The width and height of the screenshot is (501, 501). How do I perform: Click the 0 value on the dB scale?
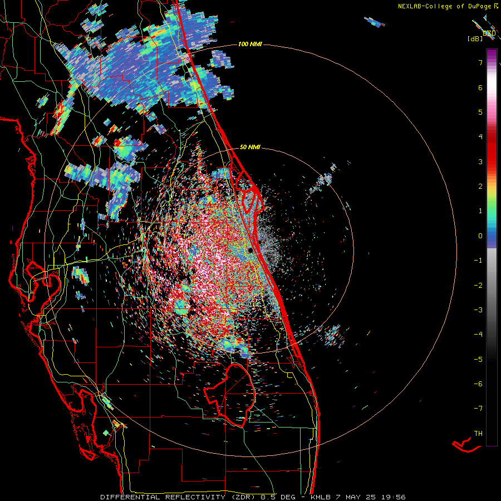480,236
